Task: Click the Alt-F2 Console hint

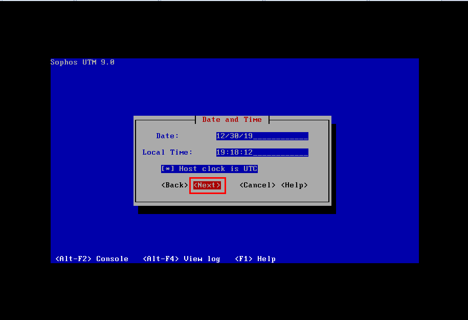Action: (92, 259)
